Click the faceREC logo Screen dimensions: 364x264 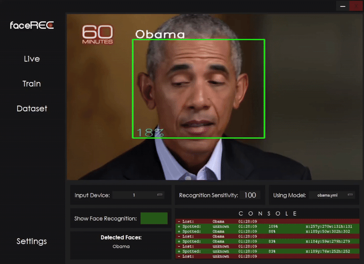click(31, 25)
